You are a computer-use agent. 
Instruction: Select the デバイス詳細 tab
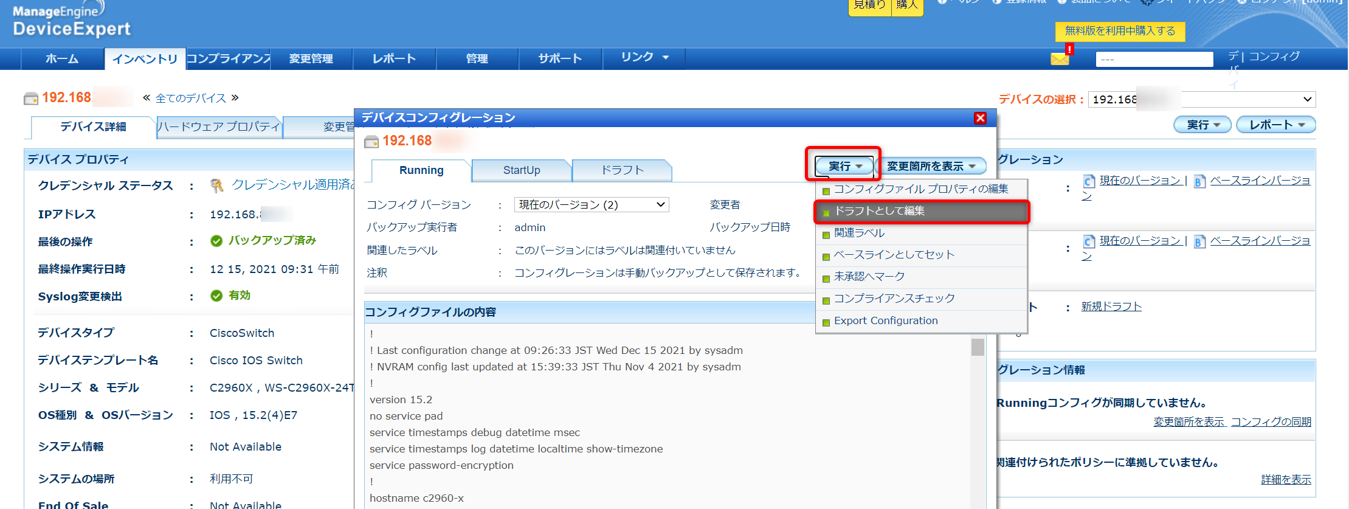coord(93,127)
